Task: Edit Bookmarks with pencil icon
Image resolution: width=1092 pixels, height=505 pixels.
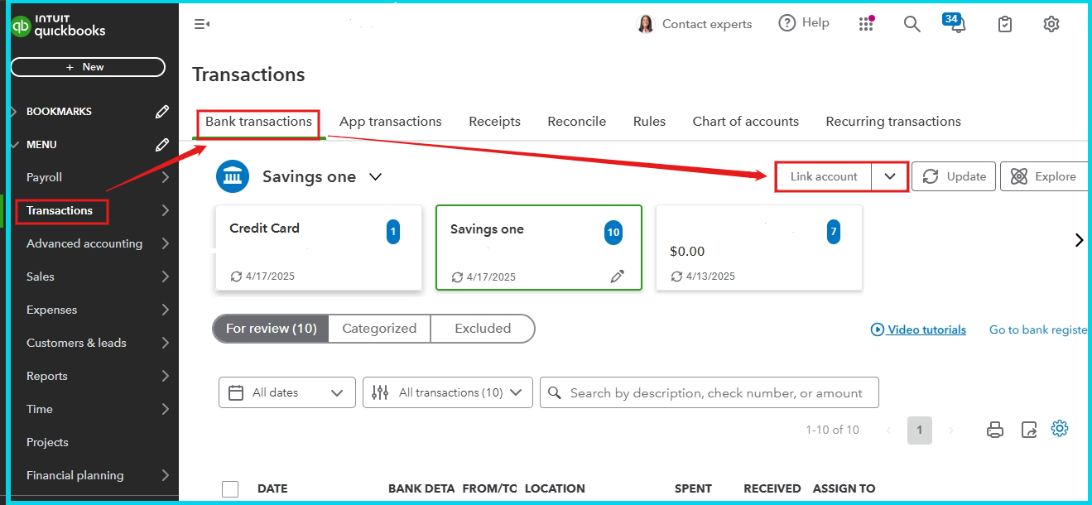Action: [162, 112]
